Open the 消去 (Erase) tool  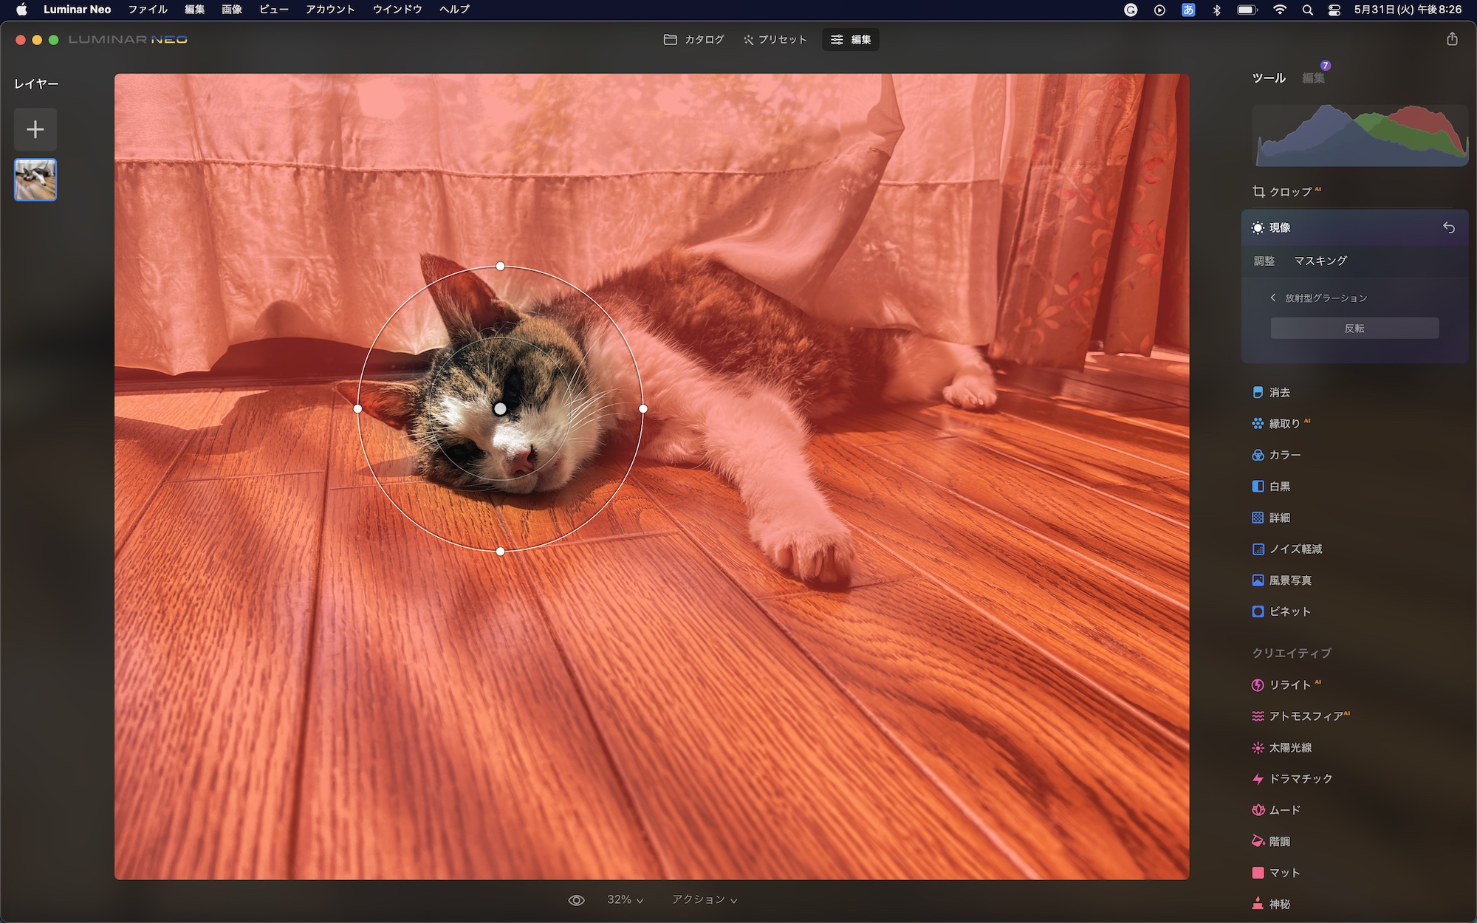(x=1278, y=393)
